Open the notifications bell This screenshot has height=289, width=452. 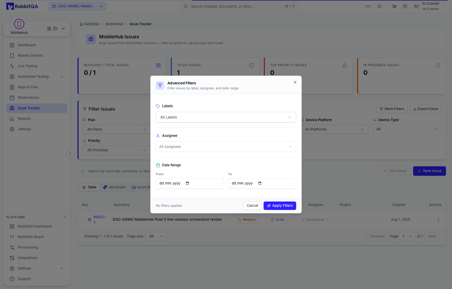tap(379, 6)
